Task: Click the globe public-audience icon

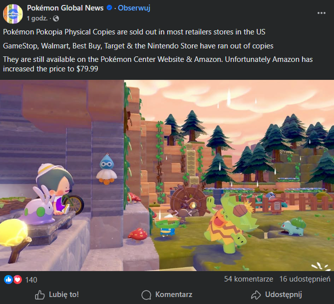Action: pyautogui.click(x=56, y=19)
